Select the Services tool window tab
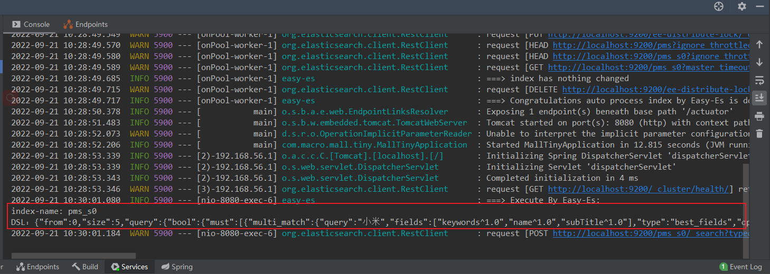The height and width of the screenshot is (274, 770). [x=129, y=267]
